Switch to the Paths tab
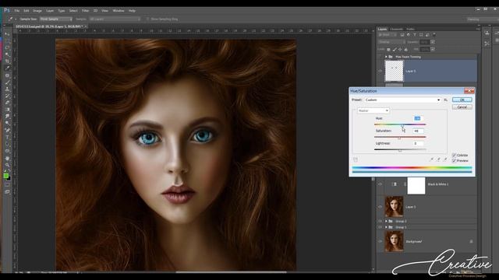The width and height of the screenshot is (499, 280). coord(410,30)
